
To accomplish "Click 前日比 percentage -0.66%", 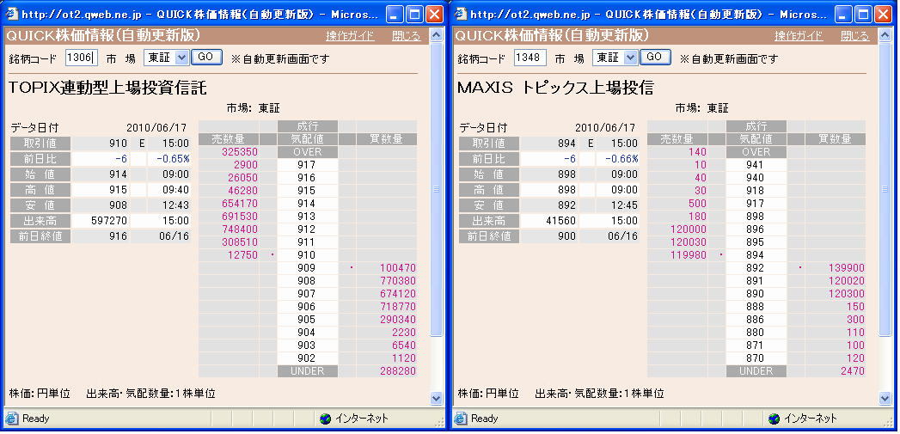I will [x=617, y=159].
